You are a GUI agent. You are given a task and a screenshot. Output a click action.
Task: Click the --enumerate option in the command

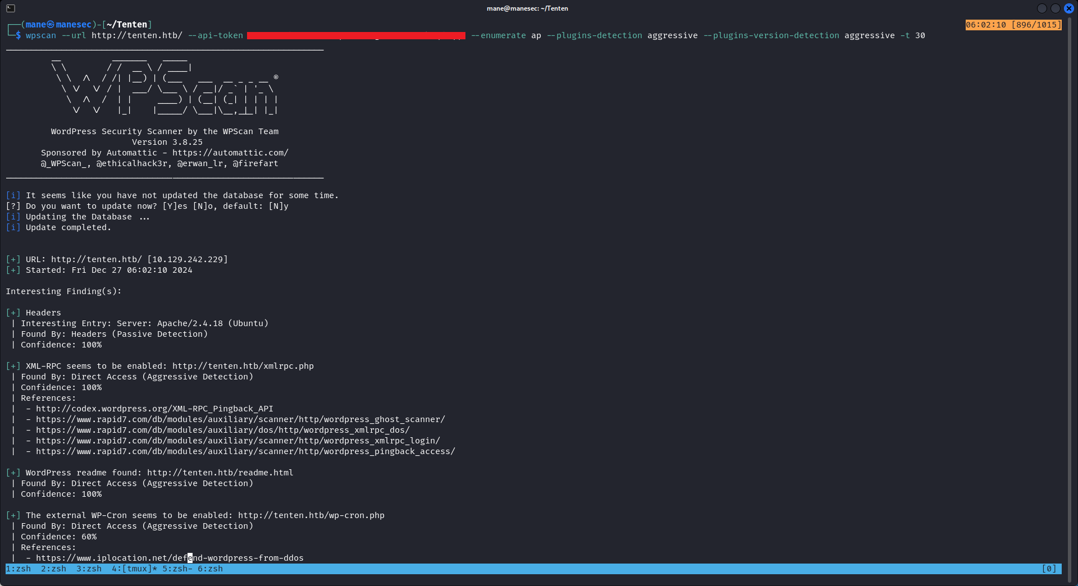click(x=499, y=35)
